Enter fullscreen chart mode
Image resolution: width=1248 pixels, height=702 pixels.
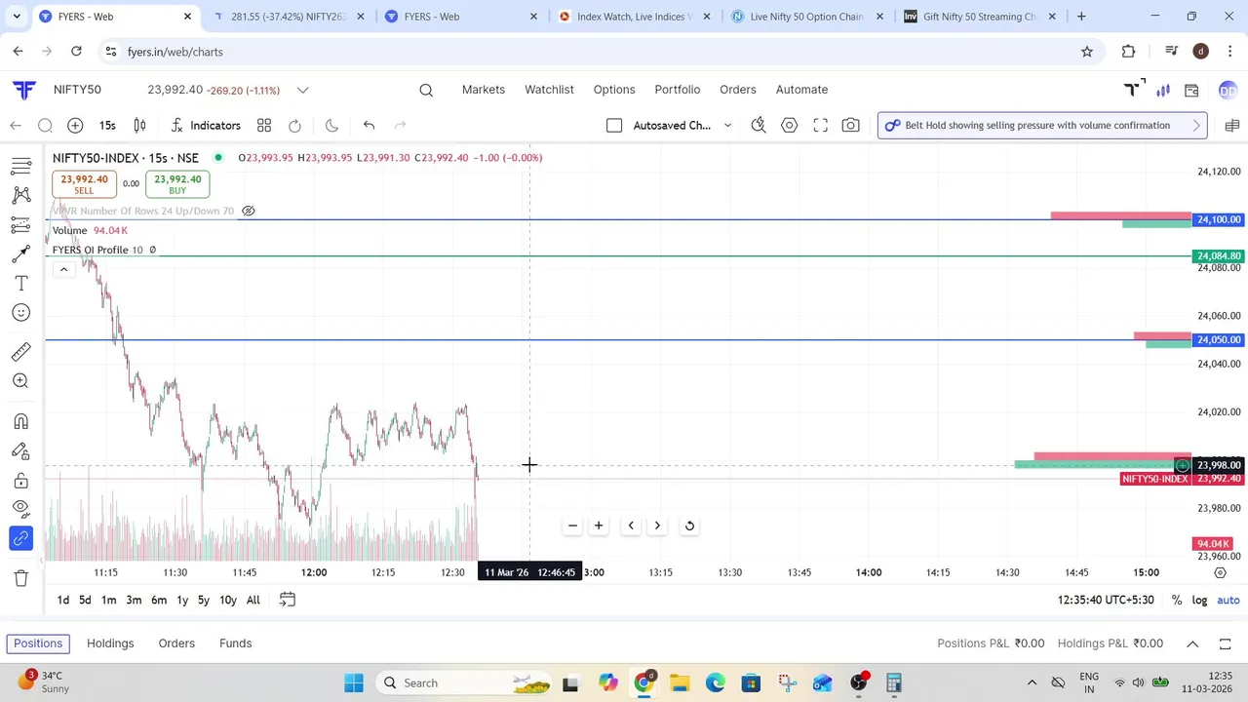[x=821, y=125]
